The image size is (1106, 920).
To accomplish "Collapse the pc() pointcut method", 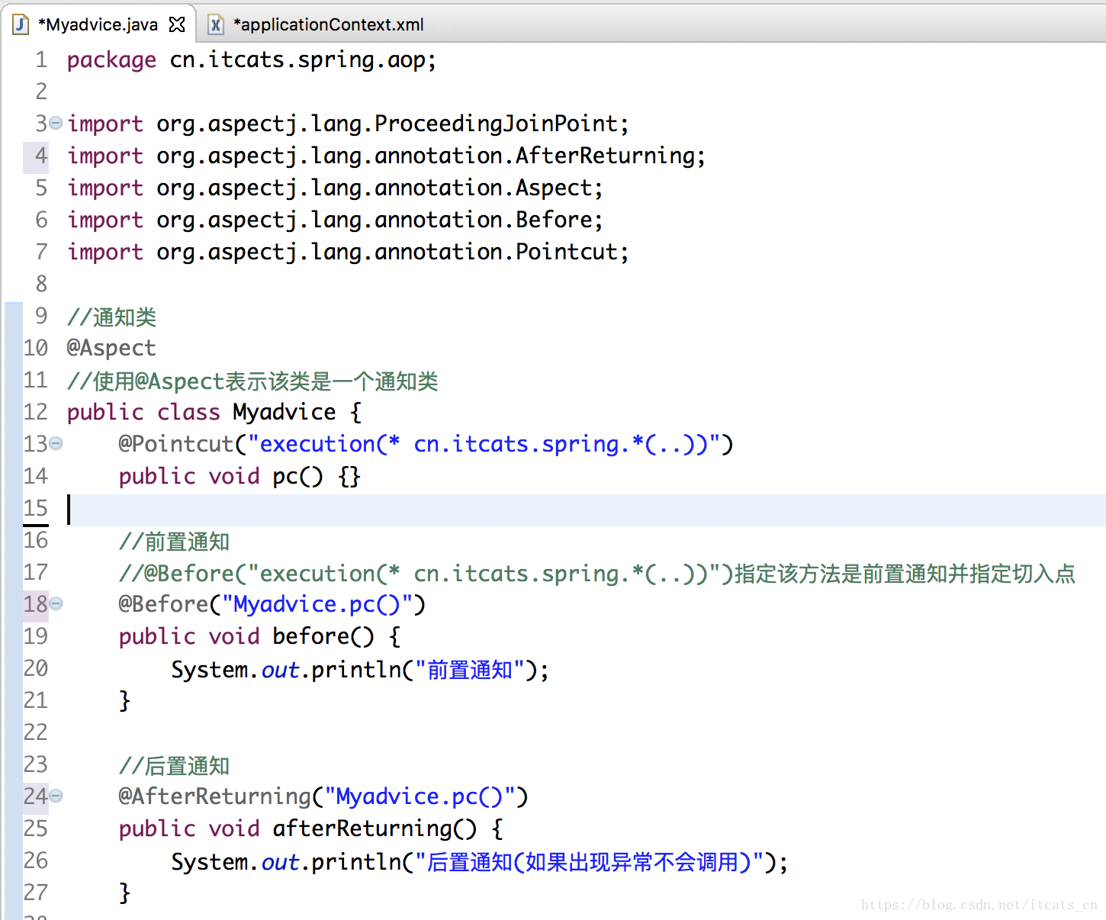I will tap(56, 443).
